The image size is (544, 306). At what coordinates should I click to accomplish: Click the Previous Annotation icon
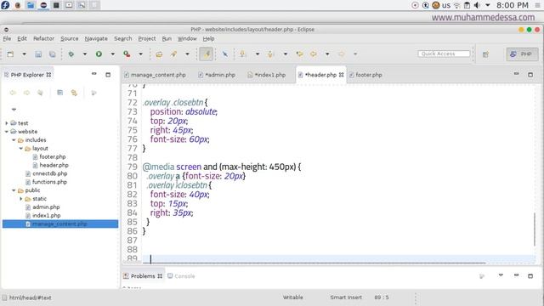click(x=270, y=54)
